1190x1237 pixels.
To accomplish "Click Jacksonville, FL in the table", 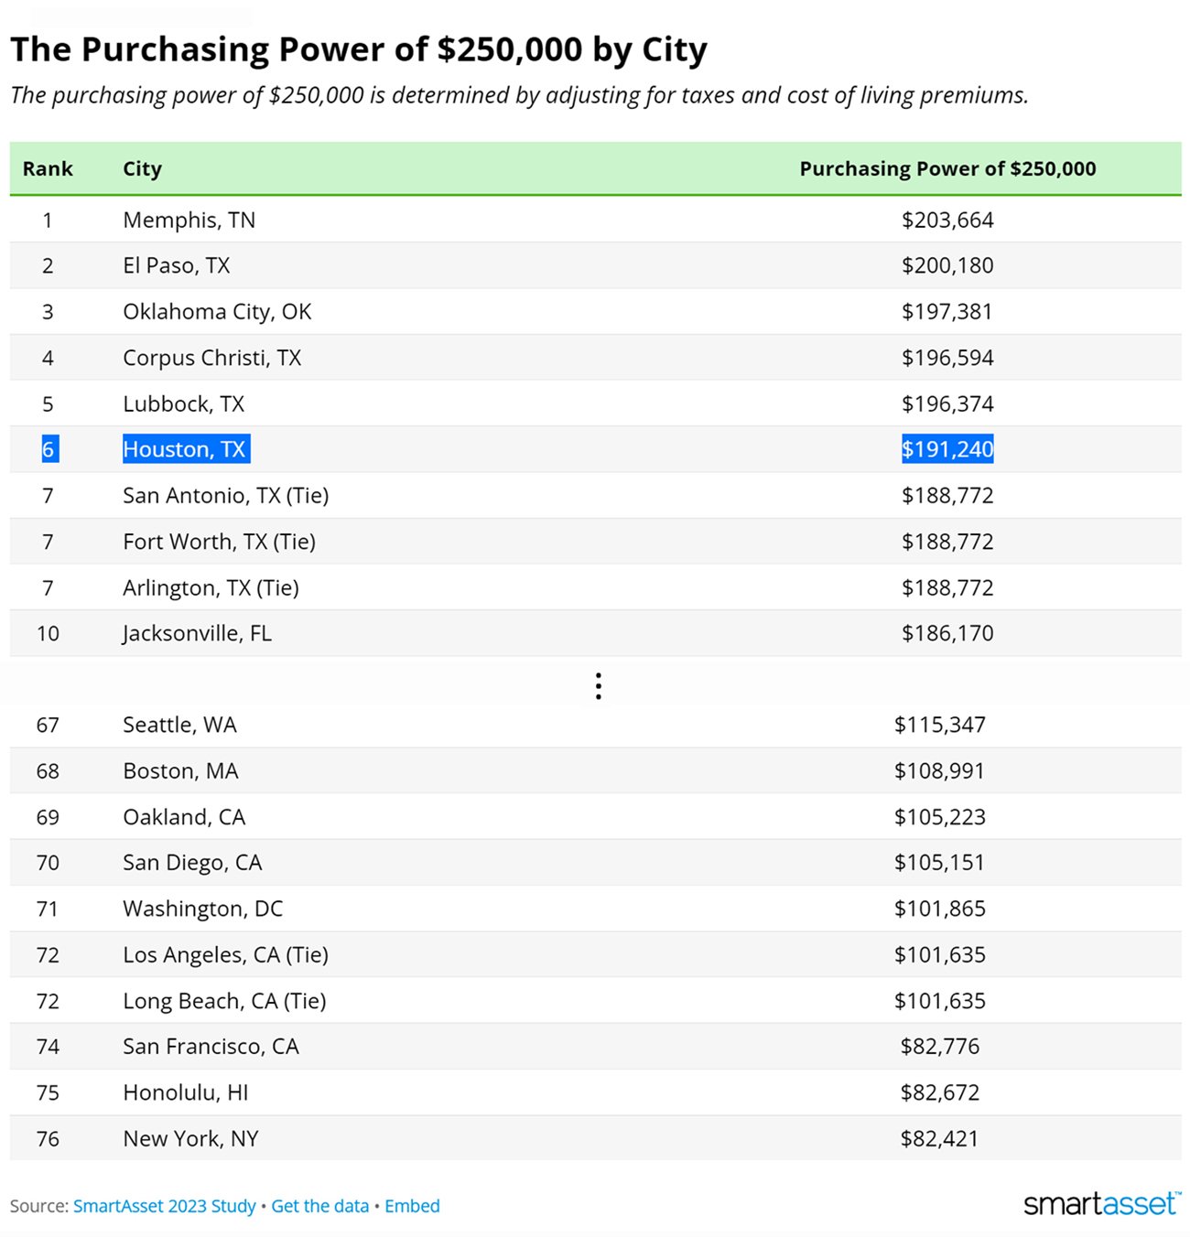I will point(197,633).
